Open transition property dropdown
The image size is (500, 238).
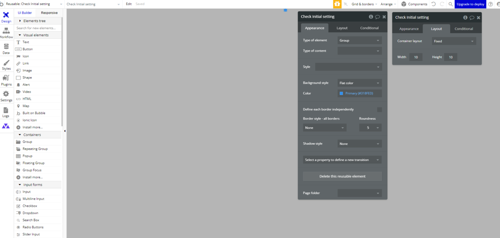click(342, 160)
